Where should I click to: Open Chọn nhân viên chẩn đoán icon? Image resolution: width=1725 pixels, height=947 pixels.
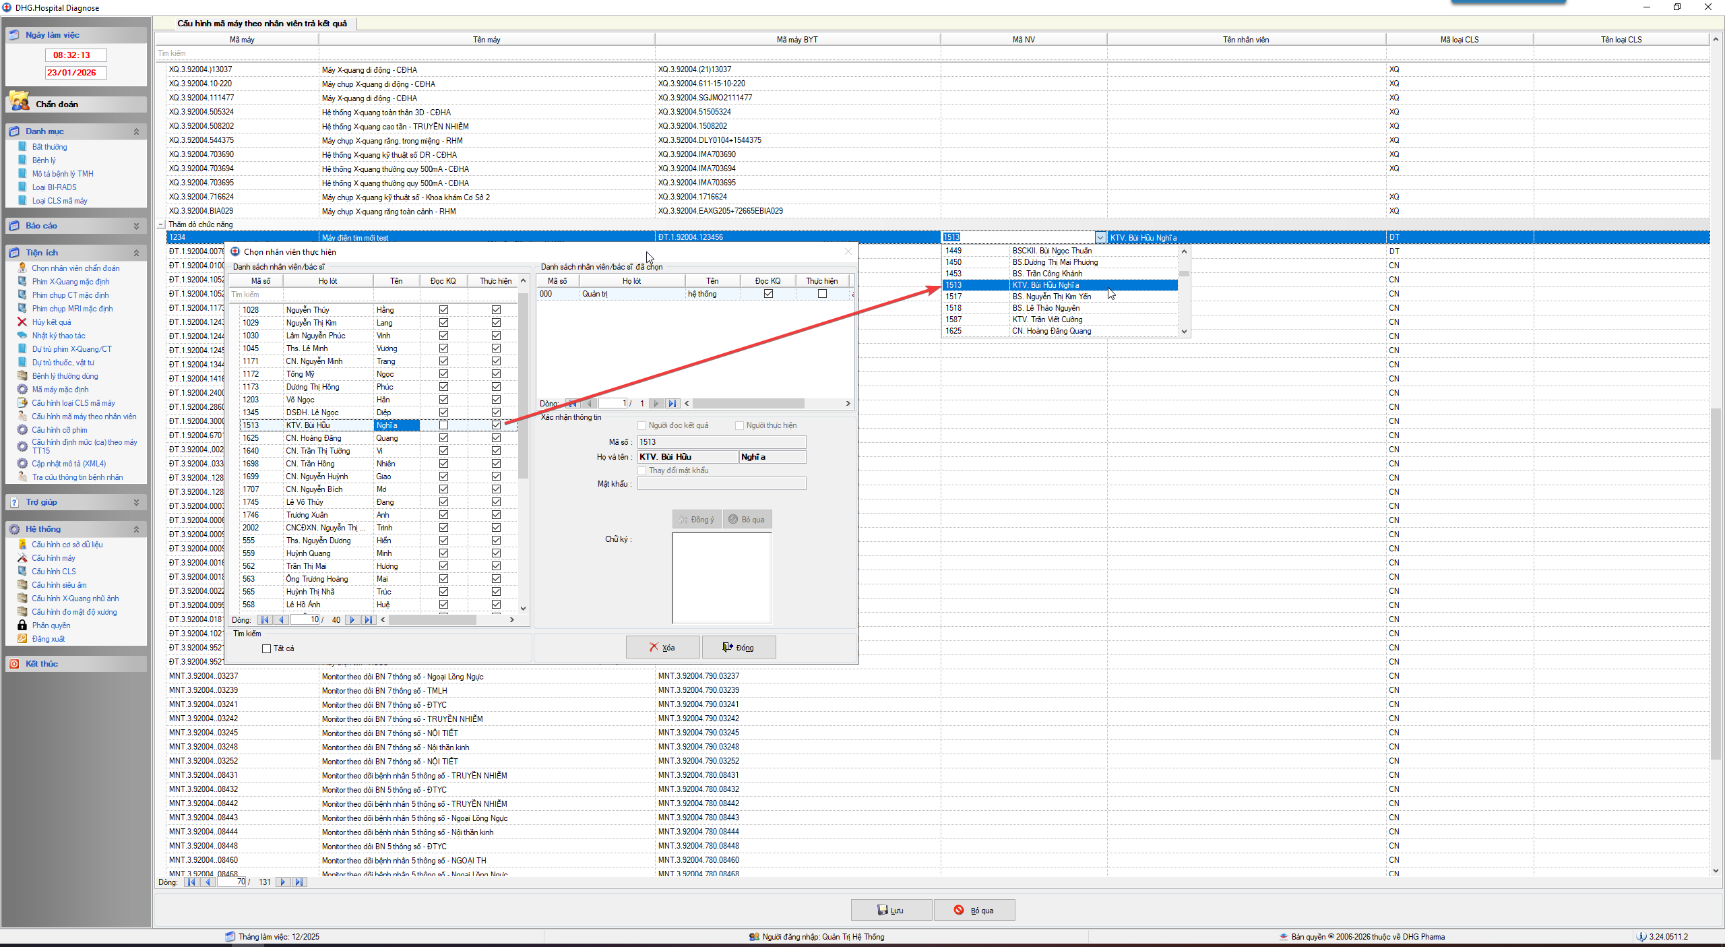pos(22,268)
